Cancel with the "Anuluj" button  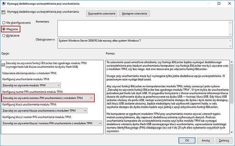[x=205, y=140]
